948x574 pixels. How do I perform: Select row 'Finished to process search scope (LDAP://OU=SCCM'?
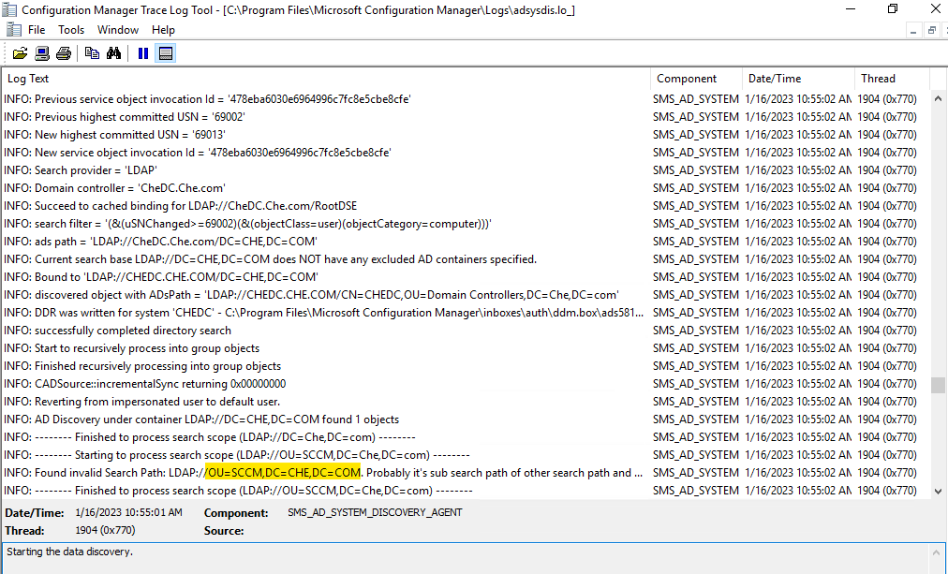(x=466, y=491)
